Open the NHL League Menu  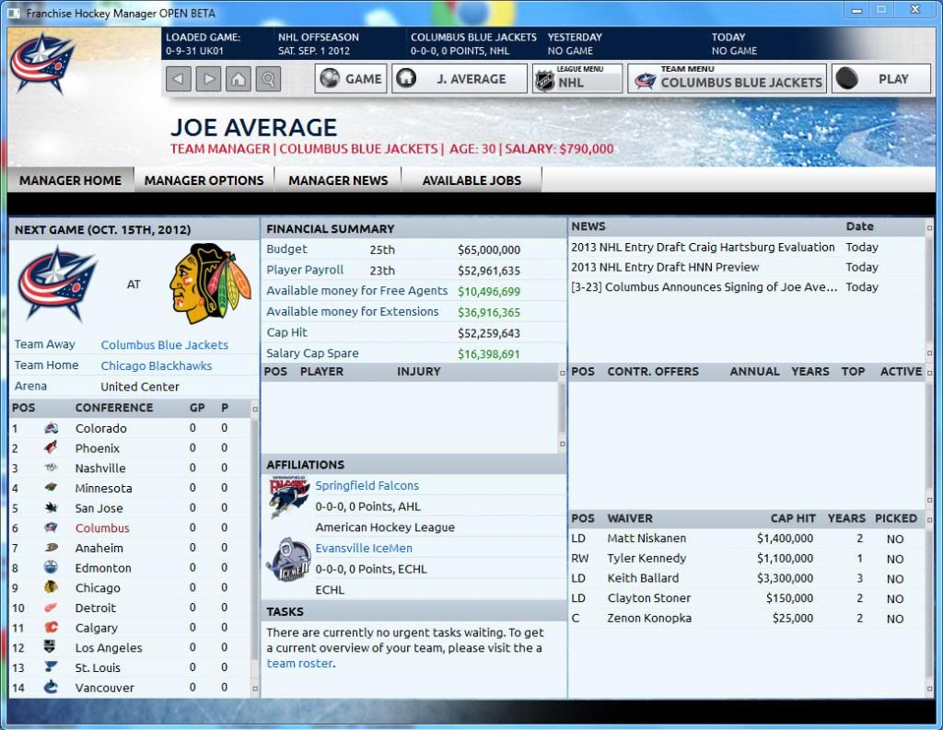pos(577,79)
